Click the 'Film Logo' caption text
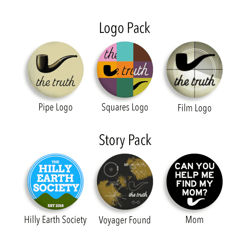The image size is (250, 250). point(195,108)
